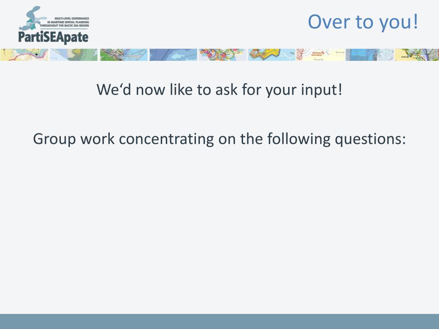Select the yellow zone map thumbnail
This screenshot has height=329, width=439.
pos(271,54)
